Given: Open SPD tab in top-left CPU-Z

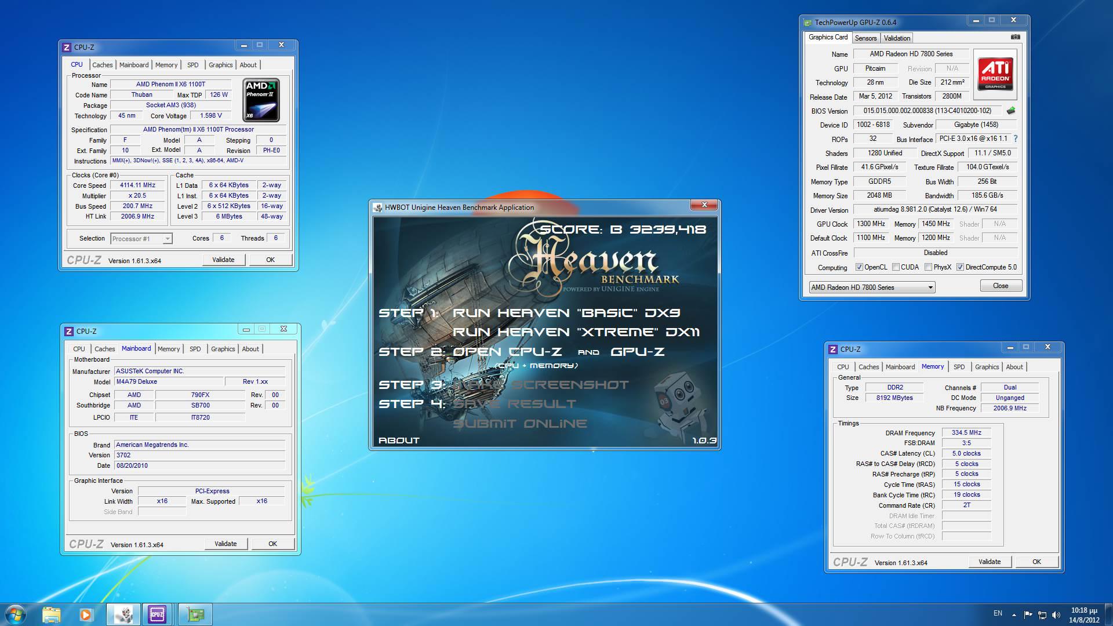Looking at the screenshot, I should click(x=193, y=65).
